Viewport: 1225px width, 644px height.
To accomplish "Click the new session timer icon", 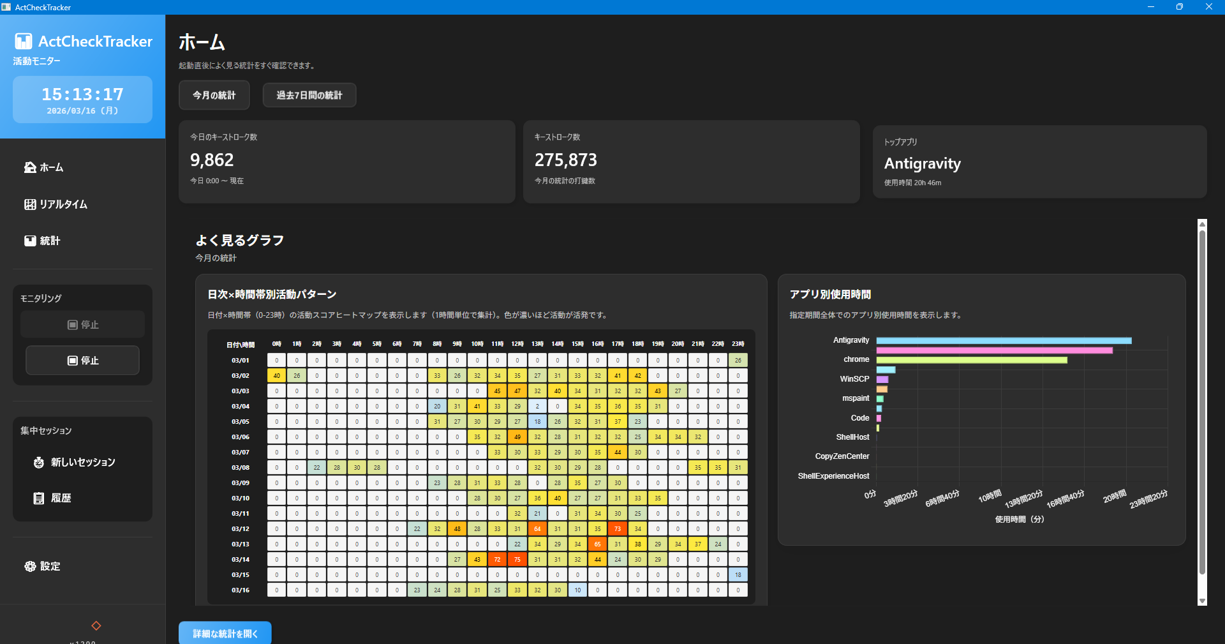I will coord(39,462).
